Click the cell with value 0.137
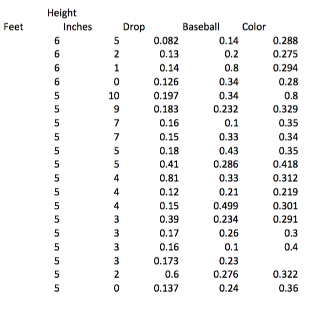 166,288
